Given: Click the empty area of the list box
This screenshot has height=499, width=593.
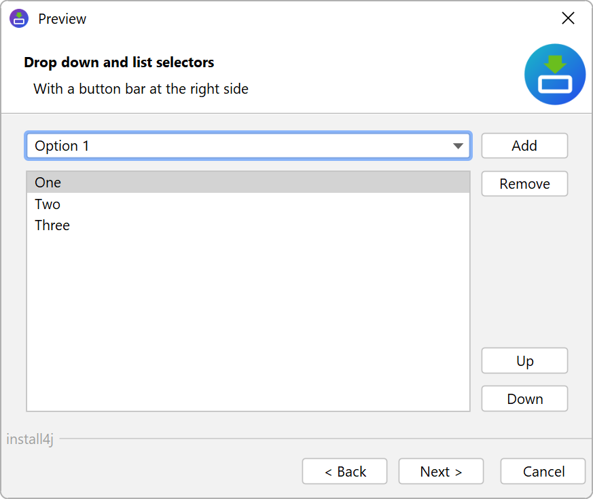Looking at the screenshot, I should point(248,319).
